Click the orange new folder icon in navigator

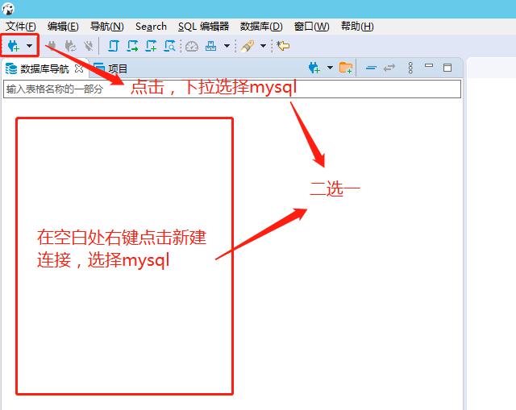tap(346, 68)
